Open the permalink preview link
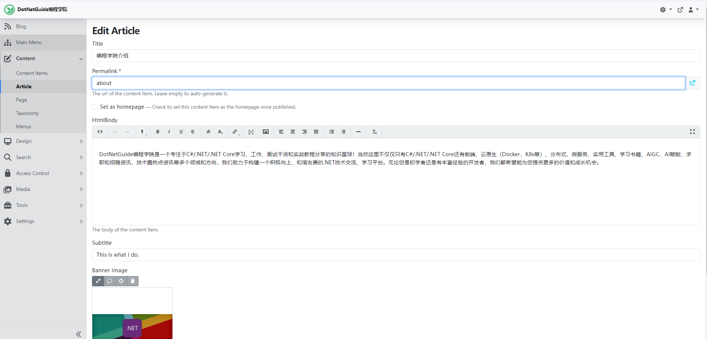 click(x=692, y=83)
